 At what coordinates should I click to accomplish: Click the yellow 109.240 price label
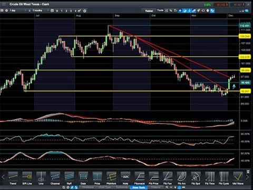245,36
